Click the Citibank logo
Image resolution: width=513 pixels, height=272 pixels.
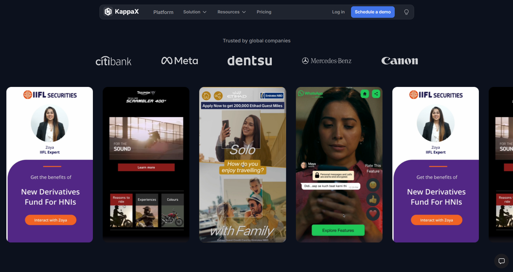point(113,61)
